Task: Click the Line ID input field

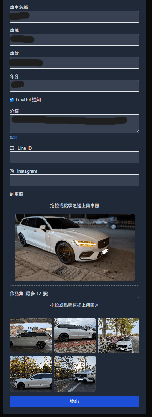Action: [74, 157]
